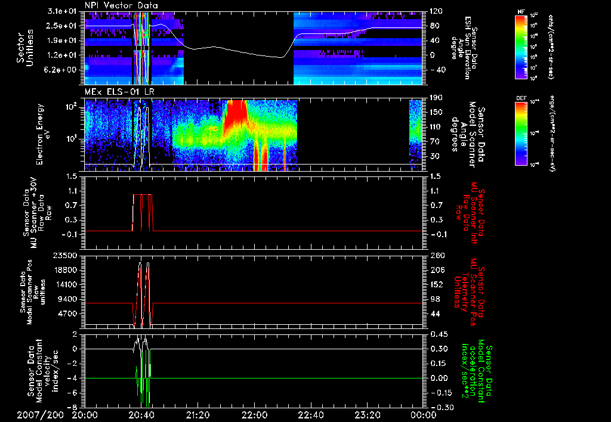Click the "20:40" time tick label
Screen dimensions: 611x422
coord(141,415)
